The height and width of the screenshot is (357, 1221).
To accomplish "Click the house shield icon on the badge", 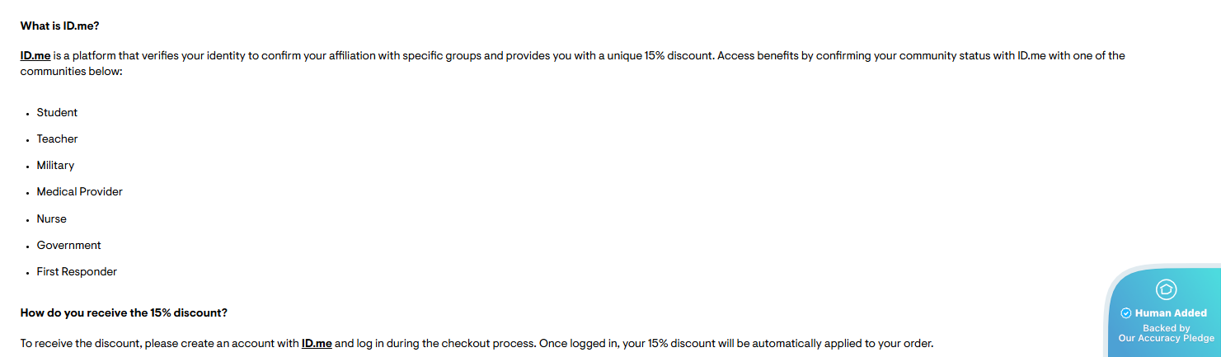I will (x=1166, y=289).
